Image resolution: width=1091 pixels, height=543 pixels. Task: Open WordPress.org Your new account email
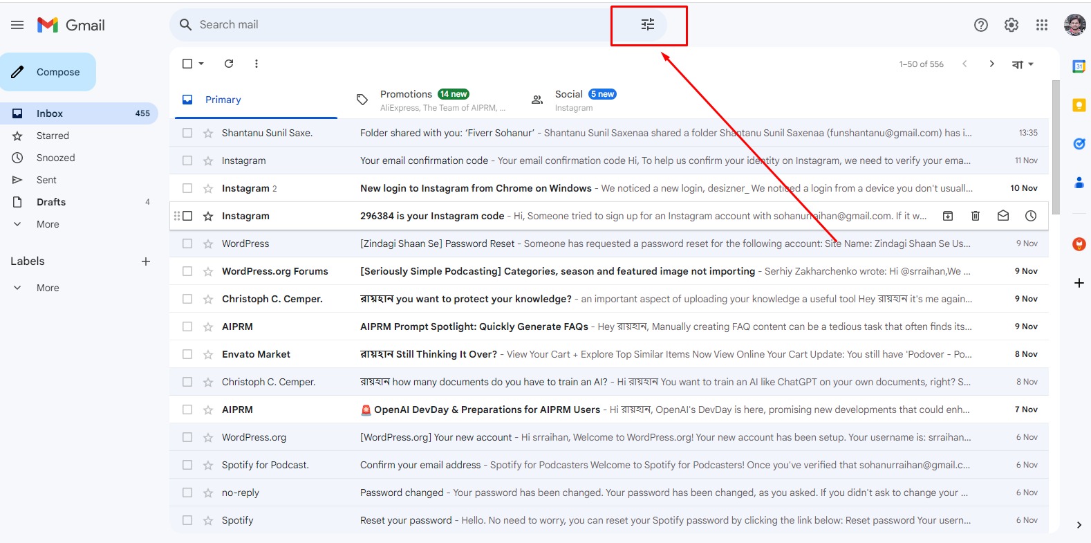[x=609, y=437]
